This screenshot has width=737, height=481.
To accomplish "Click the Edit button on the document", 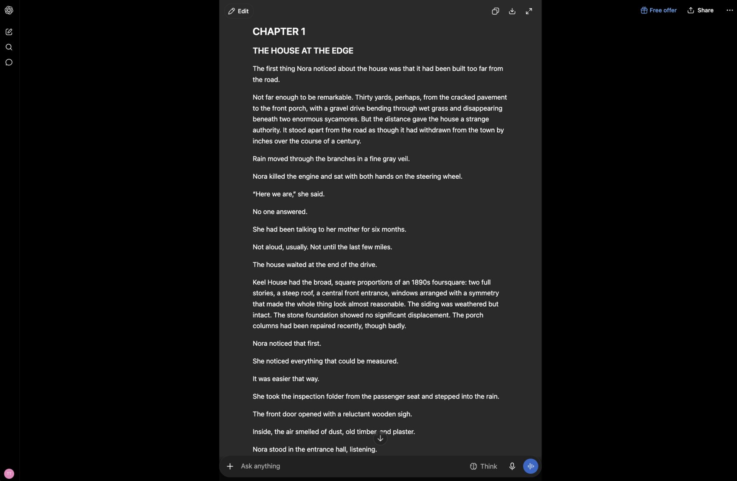I will (x=238, y=11).
